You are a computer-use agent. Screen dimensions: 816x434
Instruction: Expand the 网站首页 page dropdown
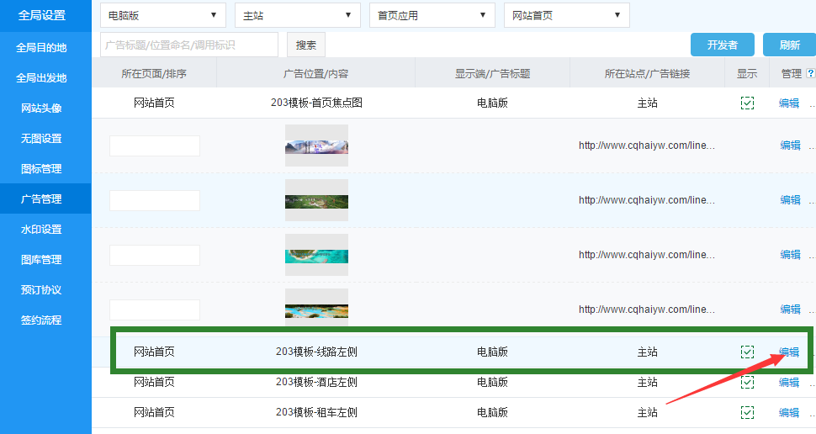(567, 15)
